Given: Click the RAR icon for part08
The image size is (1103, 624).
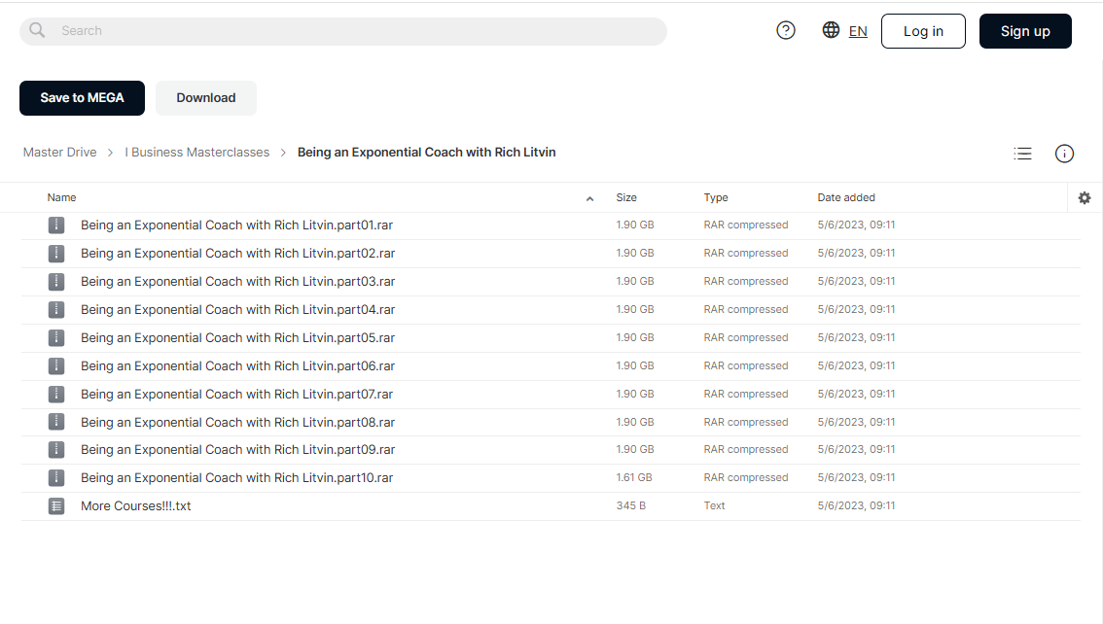Looking at the screenshot, I should 56,422.
